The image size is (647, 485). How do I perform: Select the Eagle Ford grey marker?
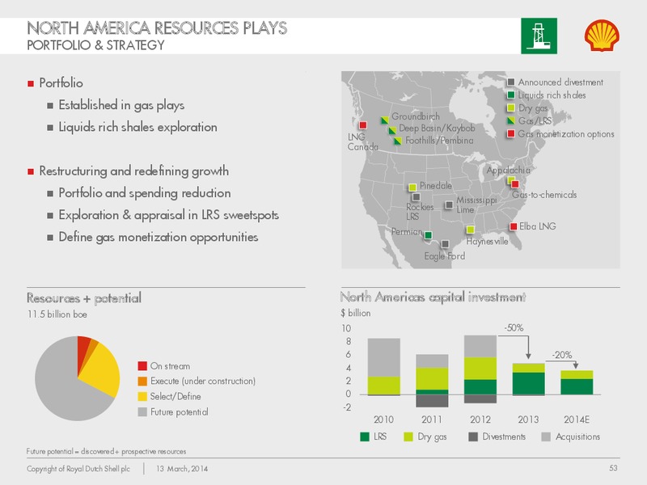[x=445, y=244]
